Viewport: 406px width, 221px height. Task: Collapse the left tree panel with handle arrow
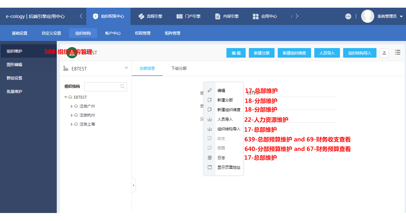134,185
